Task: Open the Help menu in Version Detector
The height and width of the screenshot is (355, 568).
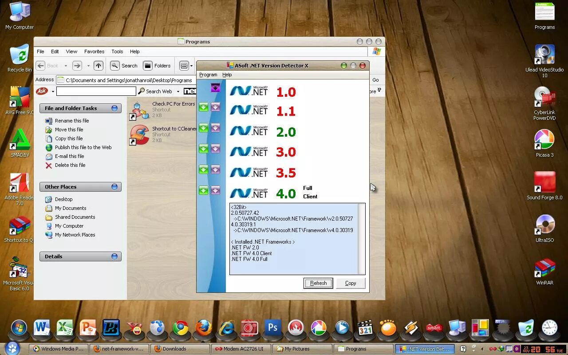Action: click(227, 75)
